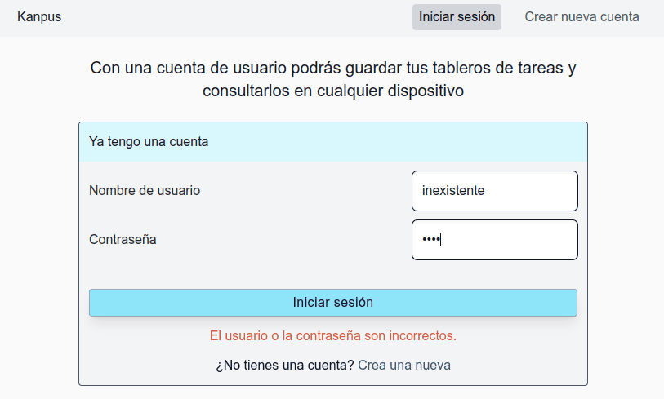
Task: Click the red incorrect credentials error message
Action: click(332, 335)
